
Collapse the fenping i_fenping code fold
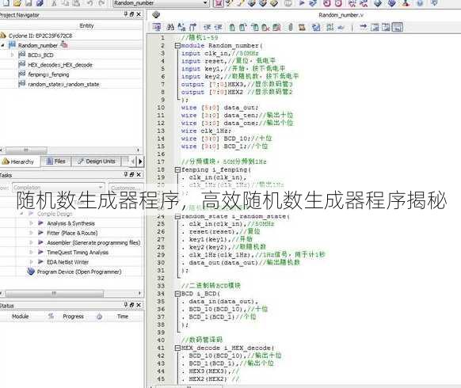coord(177,169)
